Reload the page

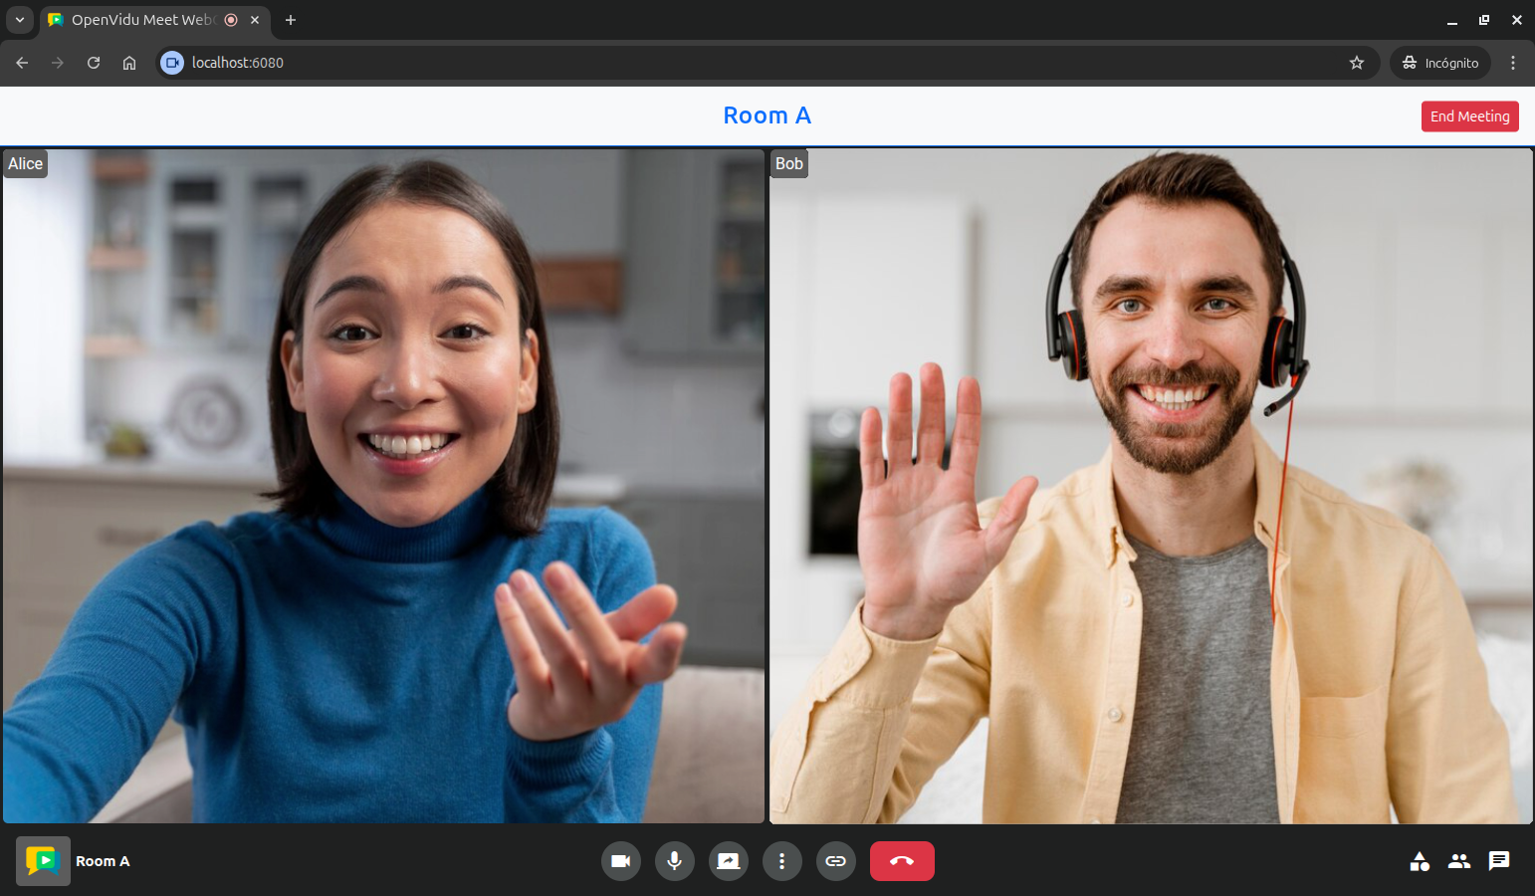pos(94,63)
